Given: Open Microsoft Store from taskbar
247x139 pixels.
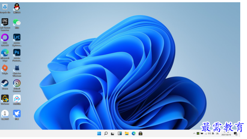Looking at the screenshot, I should pyautogui.click(x=141, y=133).
